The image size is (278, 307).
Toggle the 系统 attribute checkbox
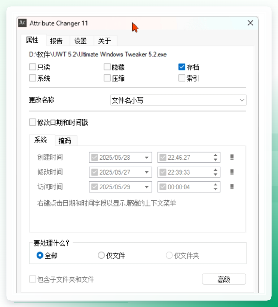click(33, 78)
